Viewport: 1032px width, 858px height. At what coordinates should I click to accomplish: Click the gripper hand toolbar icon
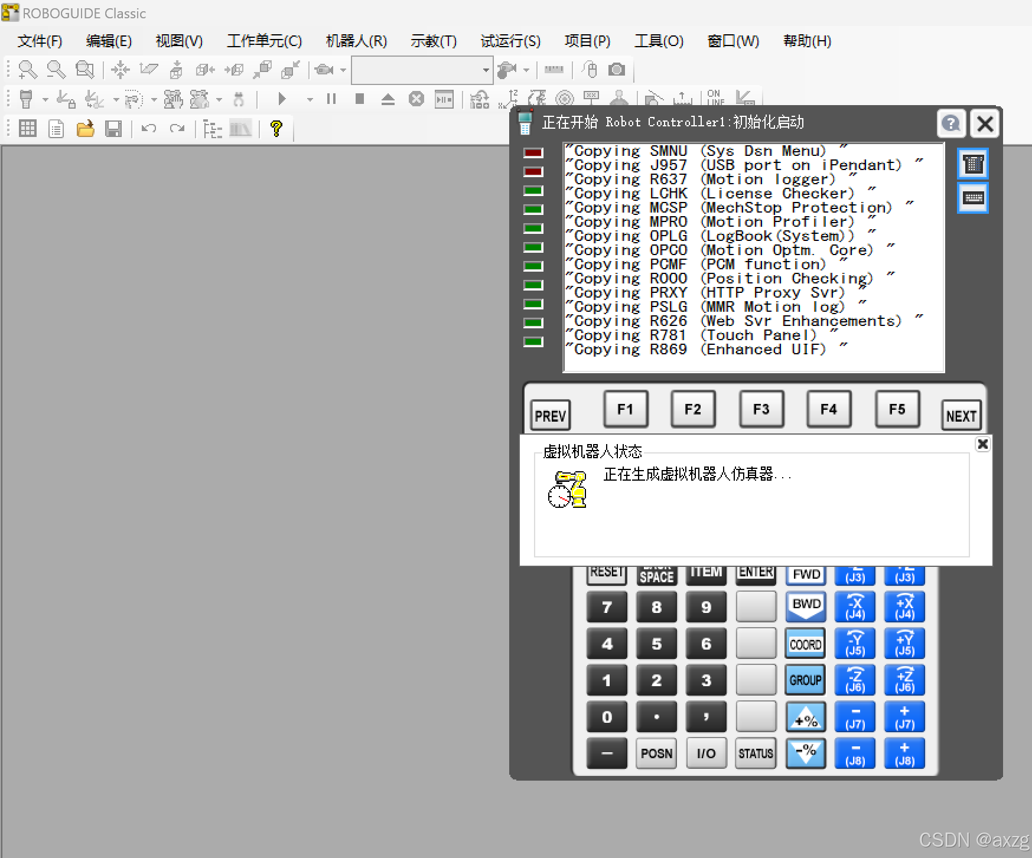click(x=507, y=70)
